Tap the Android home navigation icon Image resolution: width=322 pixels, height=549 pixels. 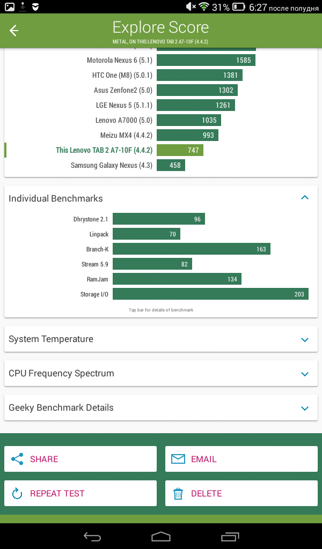point(161,536)
